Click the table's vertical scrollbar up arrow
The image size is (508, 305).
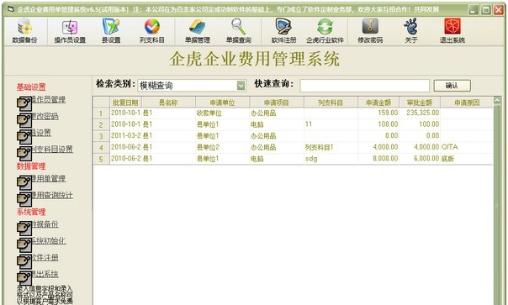tap(497, 100)
